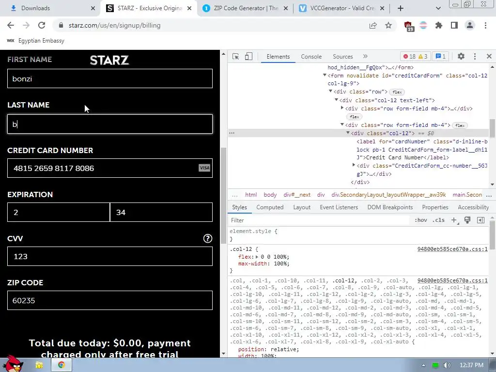The width and height of the screenshot is (496, 372).
Task: Open a new browser tab
Action: (x=401, y=8)
